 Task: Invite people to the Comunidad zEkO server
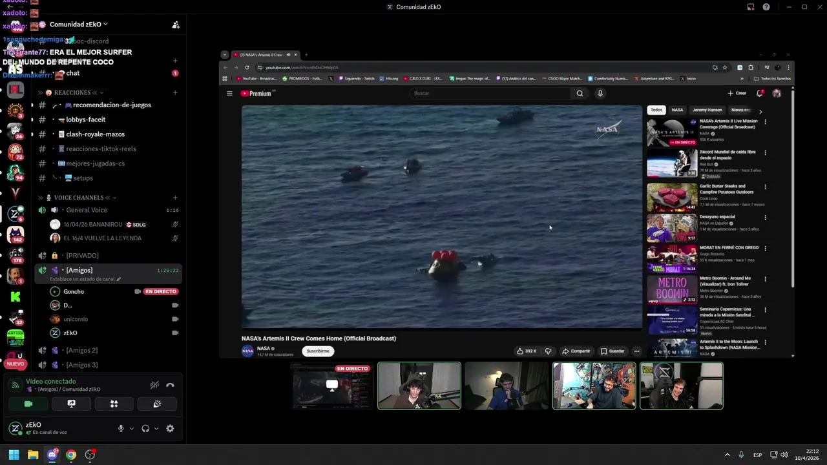click(175, 25)
